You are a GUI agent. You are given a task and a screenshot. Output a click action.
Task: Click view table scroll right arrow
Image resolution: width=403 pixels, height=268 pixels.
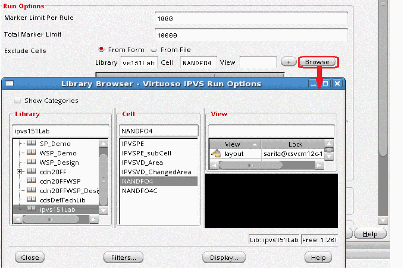pyautogui.click(x=319, y=165)
